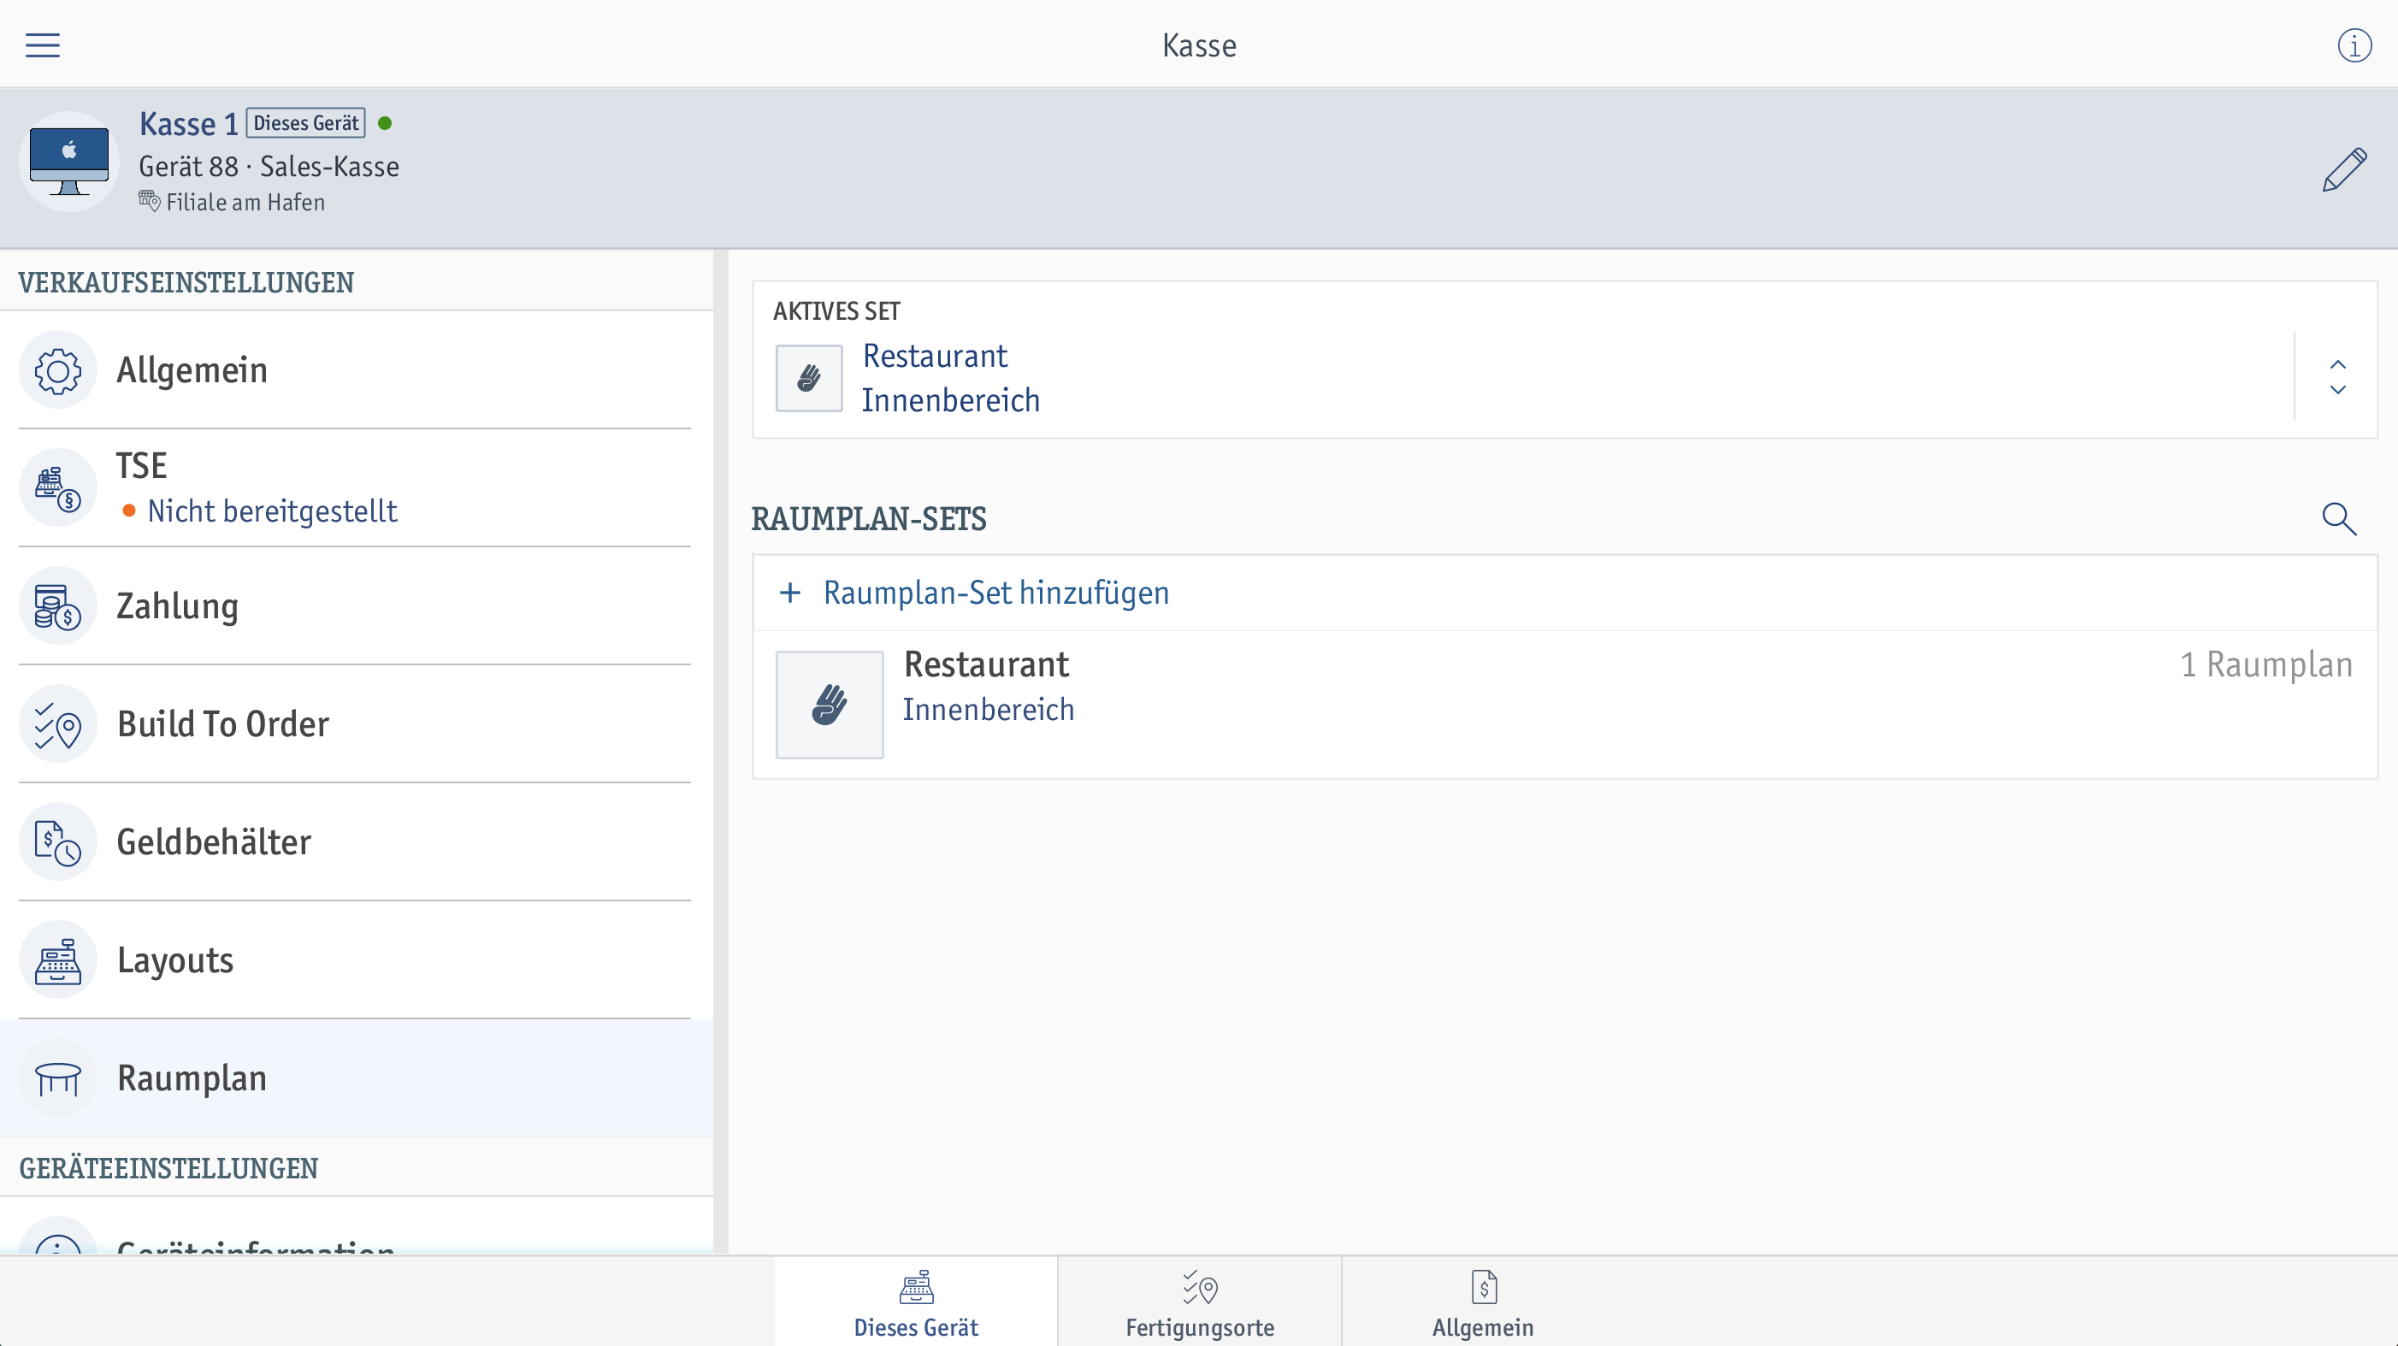The width and height of the screenshot is (2398, 1346).
Task: Click the Build To Order icon
Action: (57, 724)
